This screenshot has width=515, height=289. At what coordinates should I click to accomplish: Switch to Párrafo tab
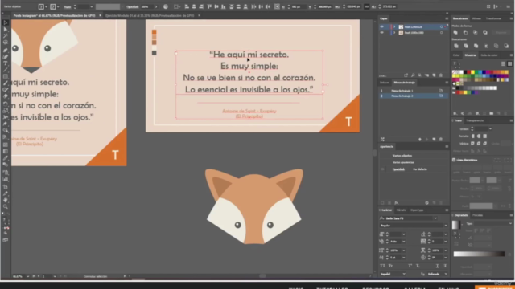(401, 210)
